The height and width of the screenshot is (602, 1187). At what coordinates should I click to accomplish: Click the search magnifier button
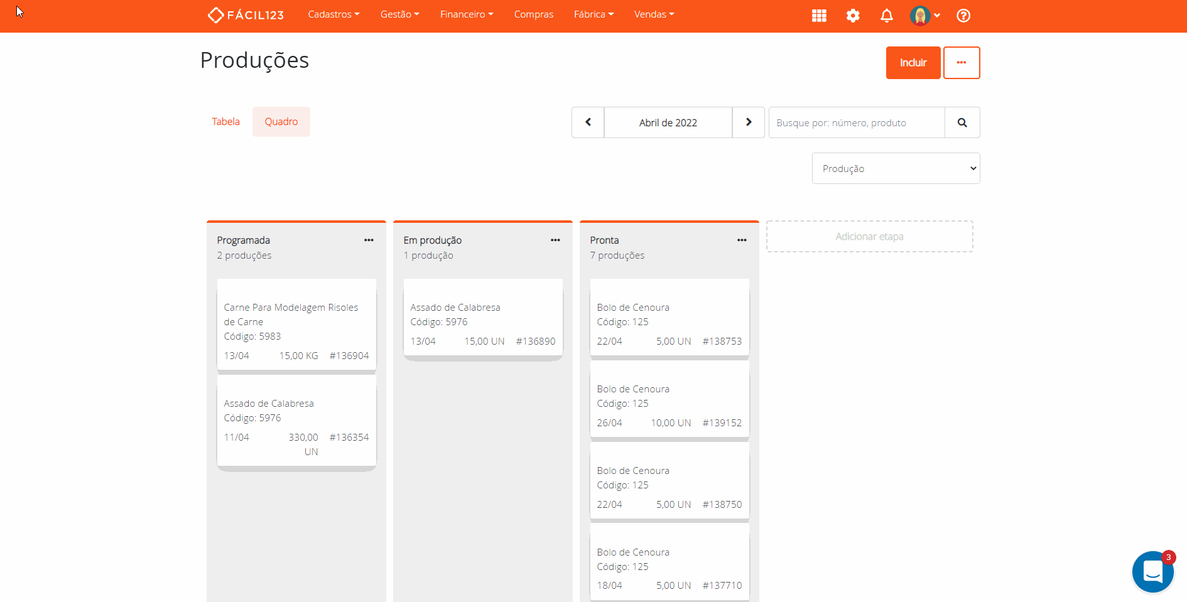962,122
